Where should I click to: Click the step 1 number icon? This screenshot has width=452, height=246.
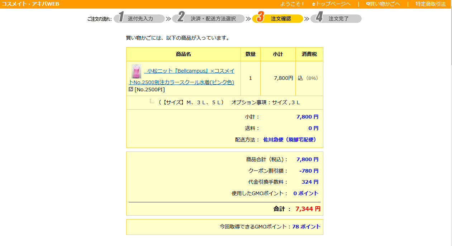coord(121,18)
